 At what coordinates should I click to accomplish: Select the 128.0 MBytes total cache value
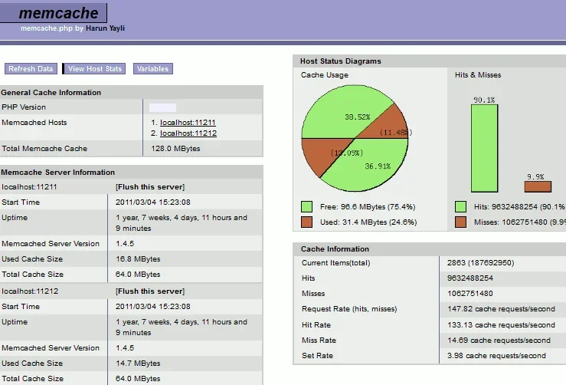pyautogui.click(x=175, y=149)
